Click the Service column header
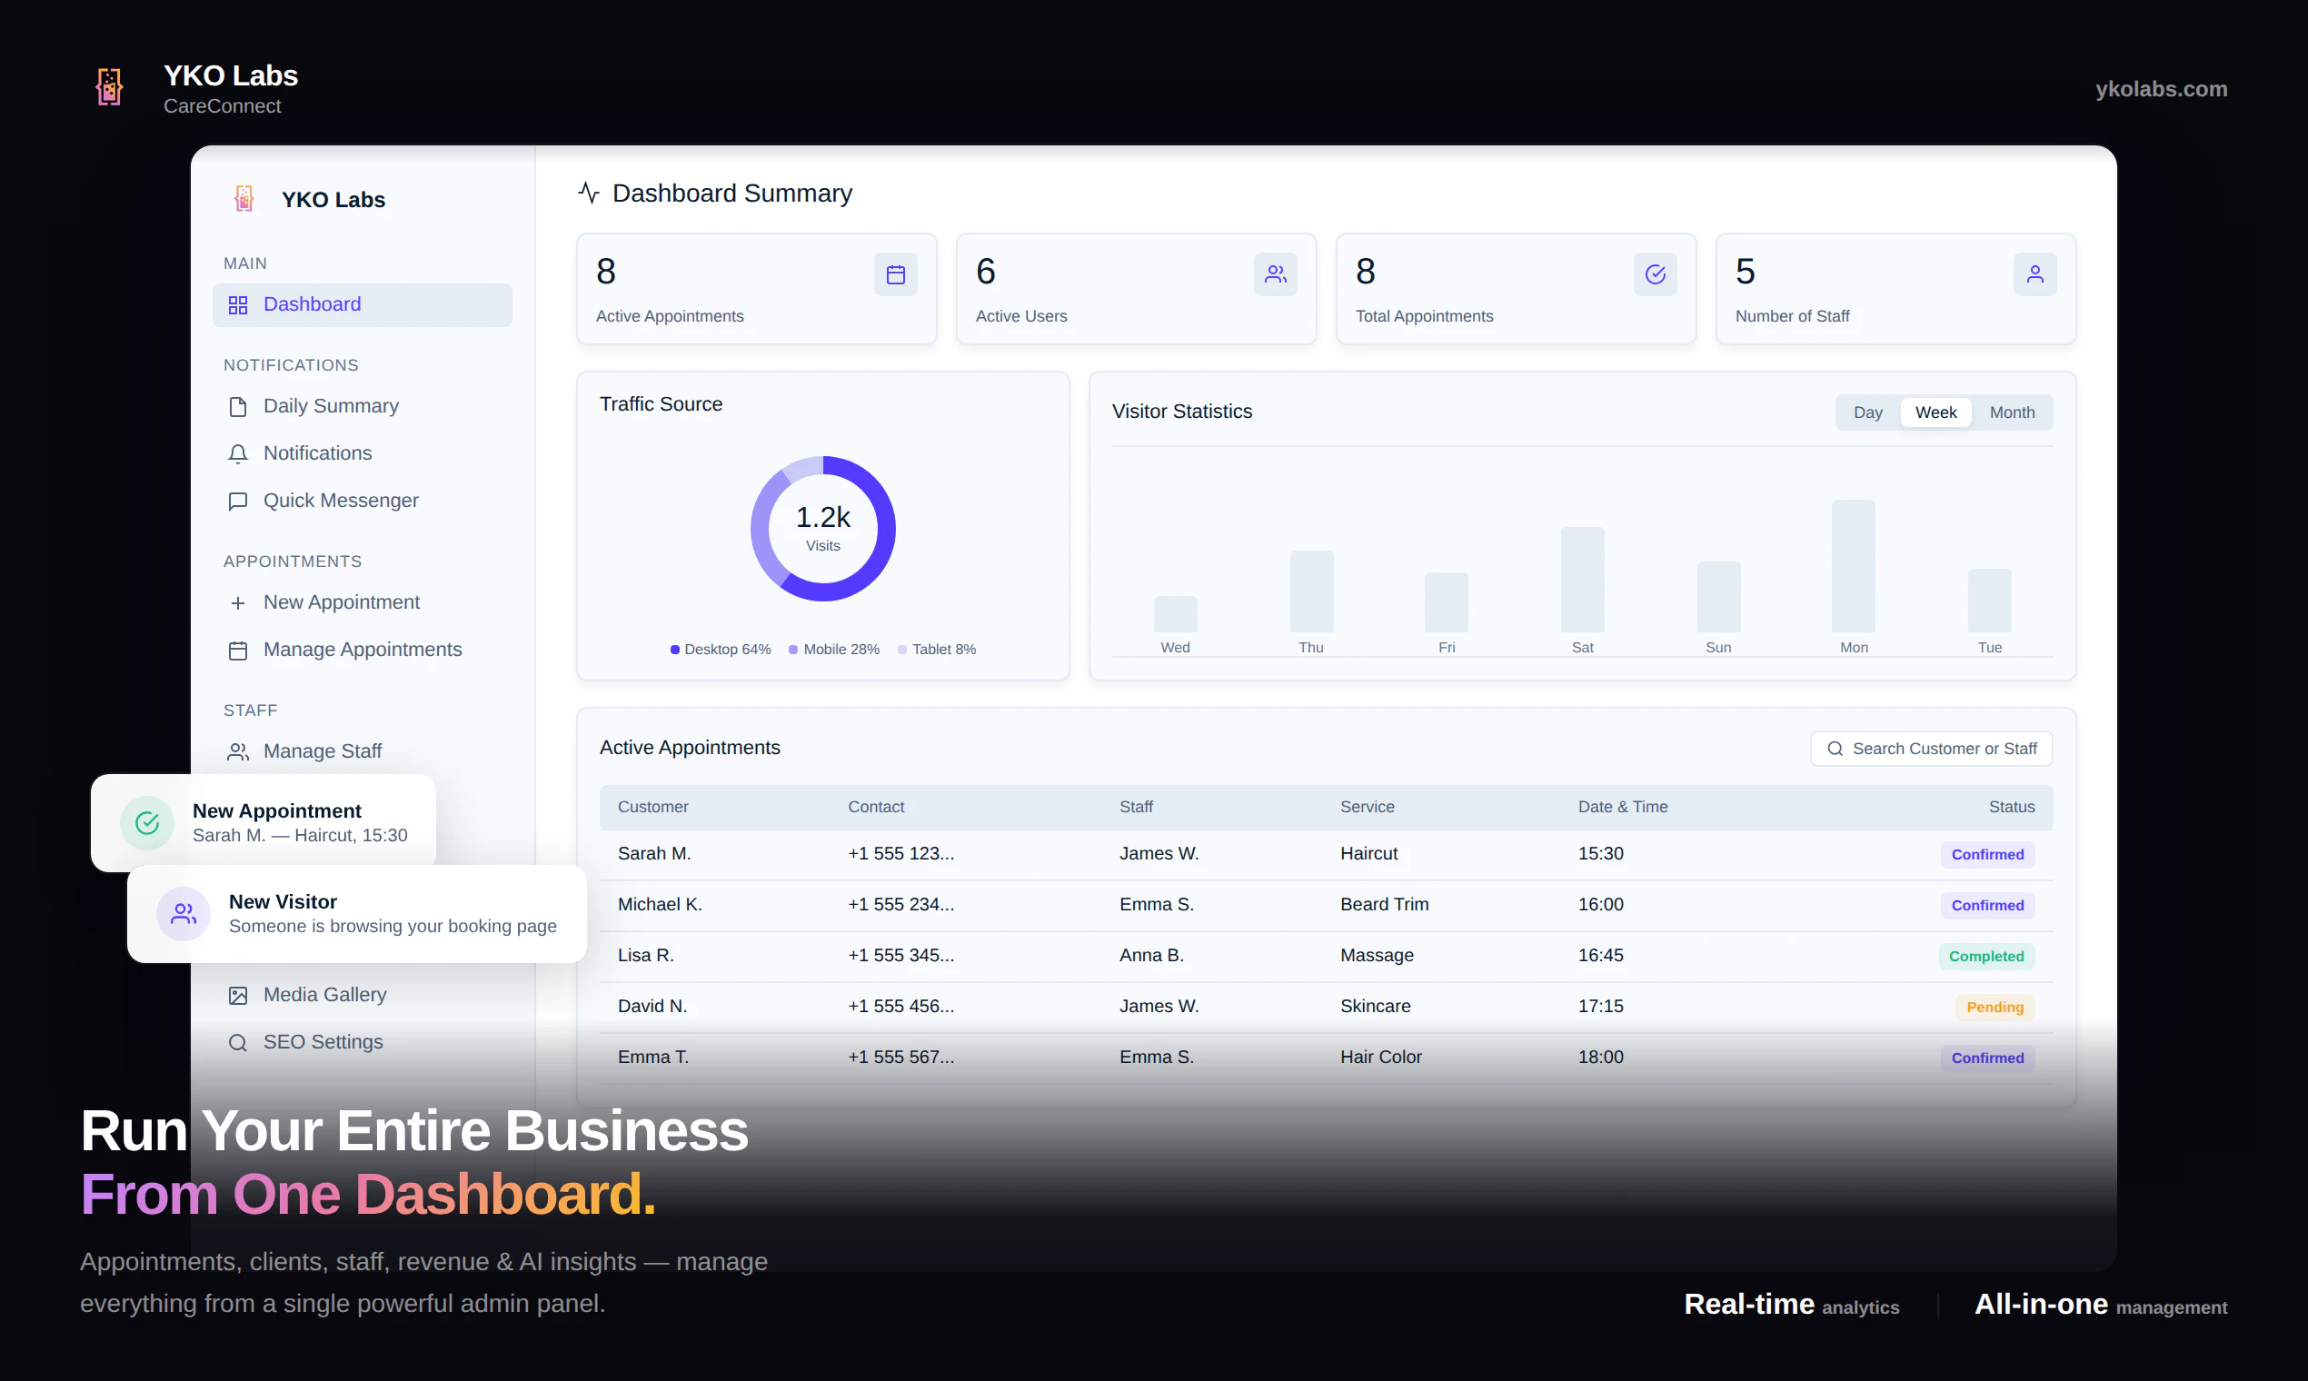 (1367, 808)
